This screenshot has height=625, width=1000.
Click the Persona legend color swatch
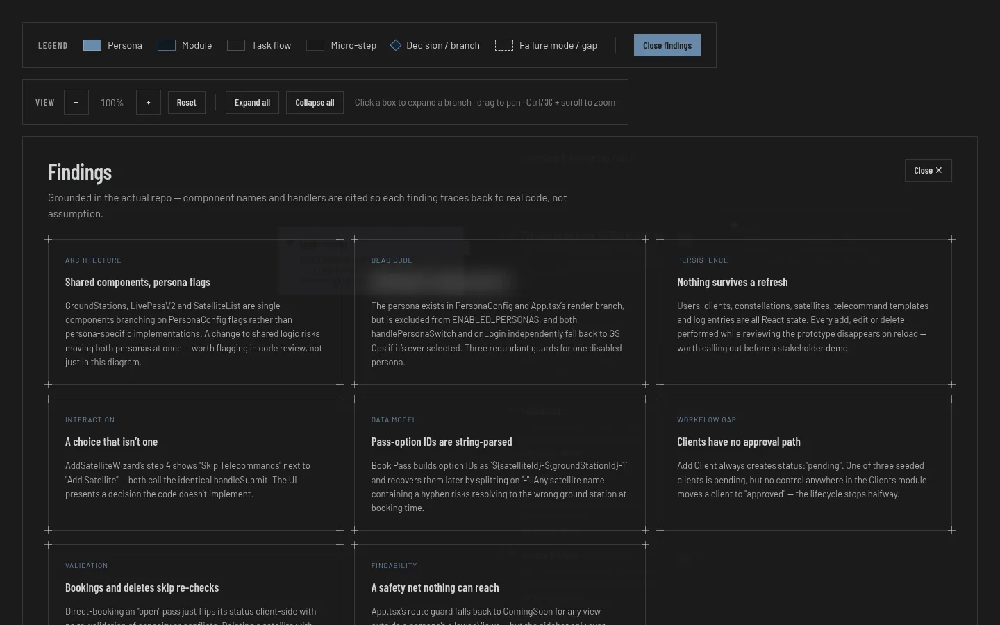tap(92, 45)
